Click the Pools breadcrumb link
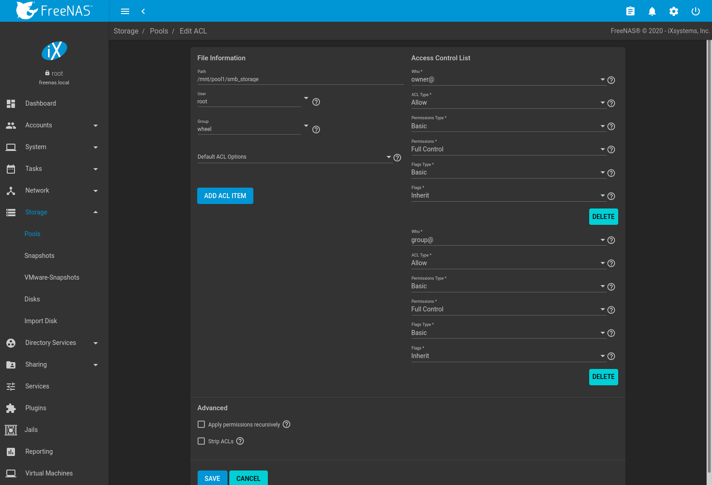 pos(159,31)
